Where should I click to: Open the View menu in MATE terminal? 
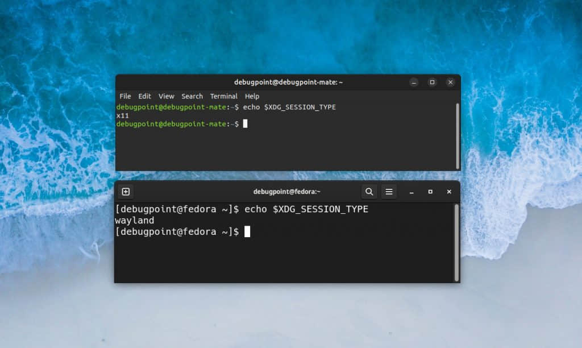167,96
